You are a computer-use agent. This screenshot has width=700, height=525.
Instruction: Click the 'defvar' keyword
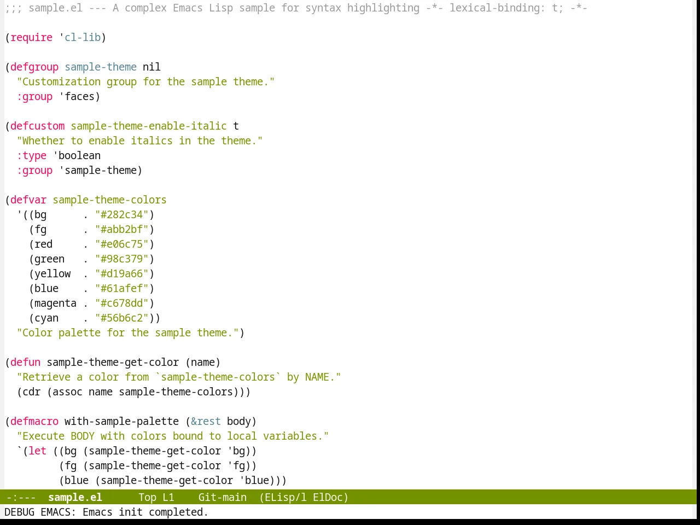click(28, 200)
